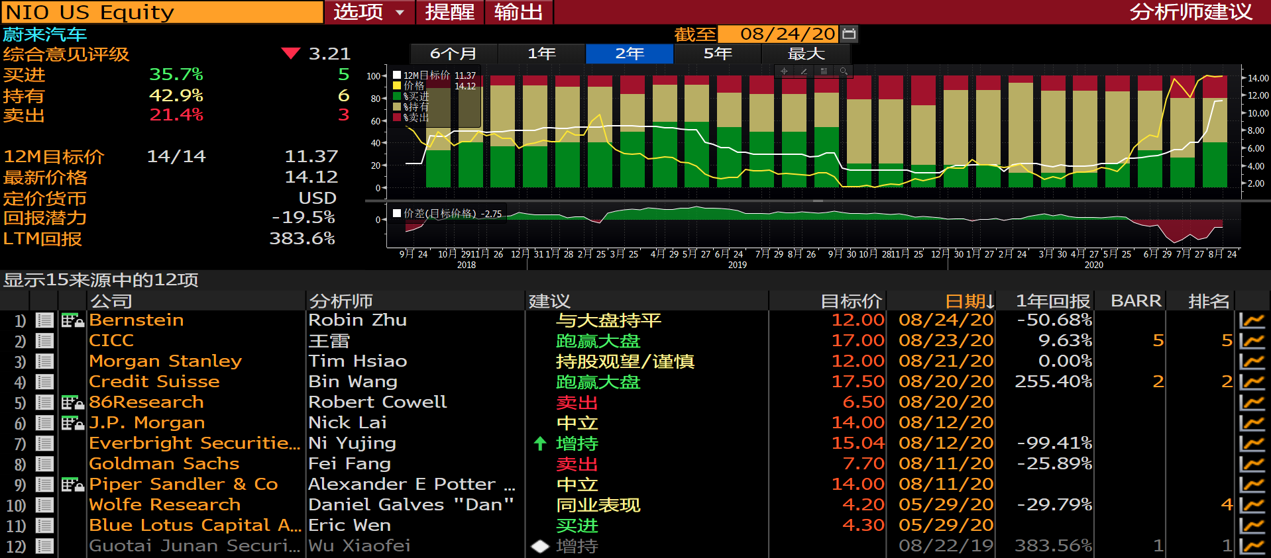Image resolution: width=1271 pixels, height=558 pixels.
Task: Open document icon in Everbright Securities row
Action: pyautogui.click(x=44, y=443)
